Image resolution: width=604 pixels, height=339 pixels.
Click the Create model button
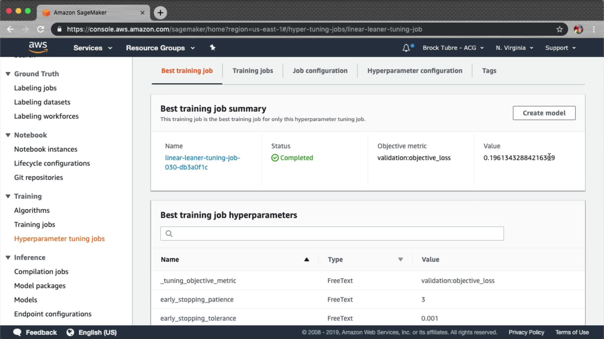pyautogui.click(x=544, y=113)
